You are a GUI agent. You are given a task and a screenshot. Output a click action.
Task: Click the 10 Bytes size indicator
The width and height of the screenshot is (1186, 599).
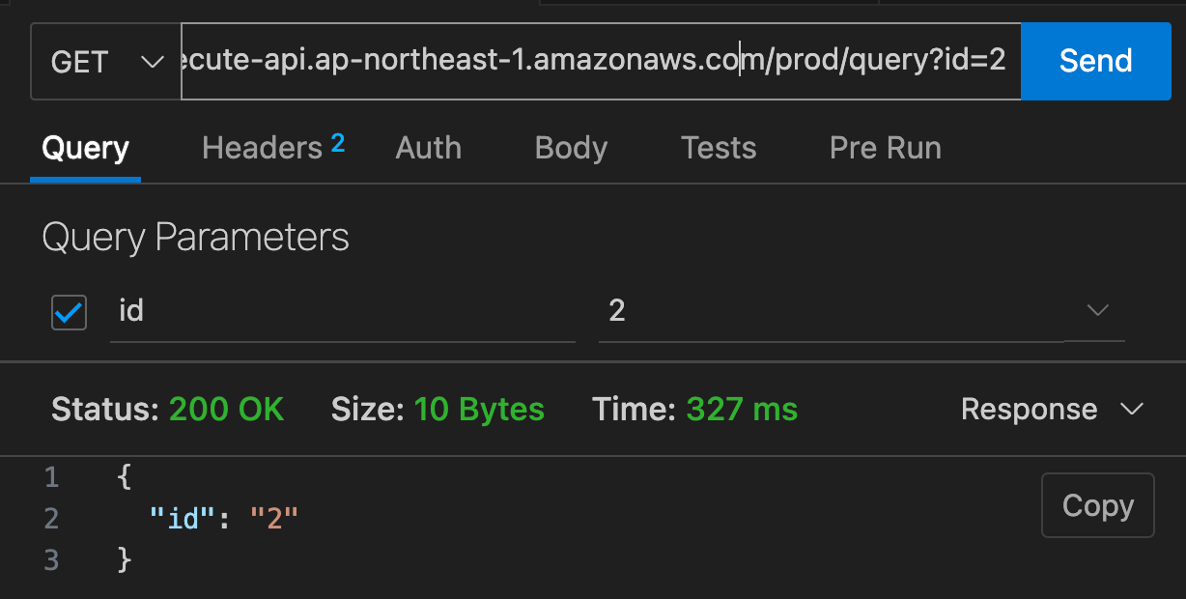point(479,409)
